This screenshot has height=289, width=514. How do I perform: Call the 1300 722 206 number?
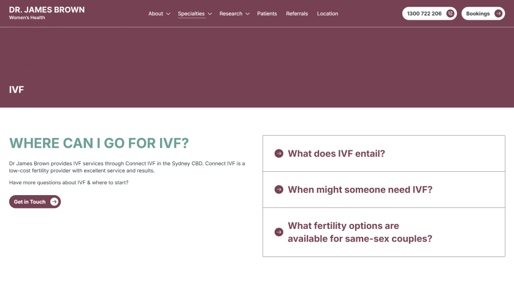coord(424,13)
